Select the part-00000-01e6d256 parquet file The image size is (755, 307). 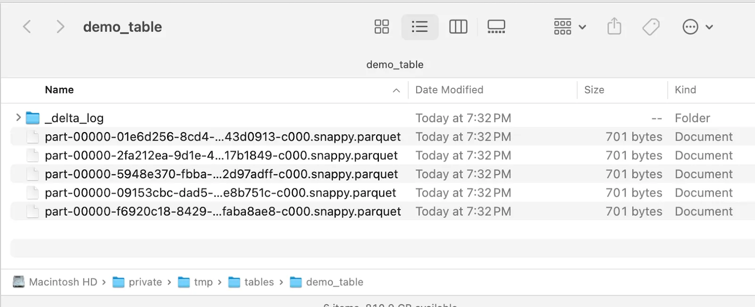(x=222, y=137)
